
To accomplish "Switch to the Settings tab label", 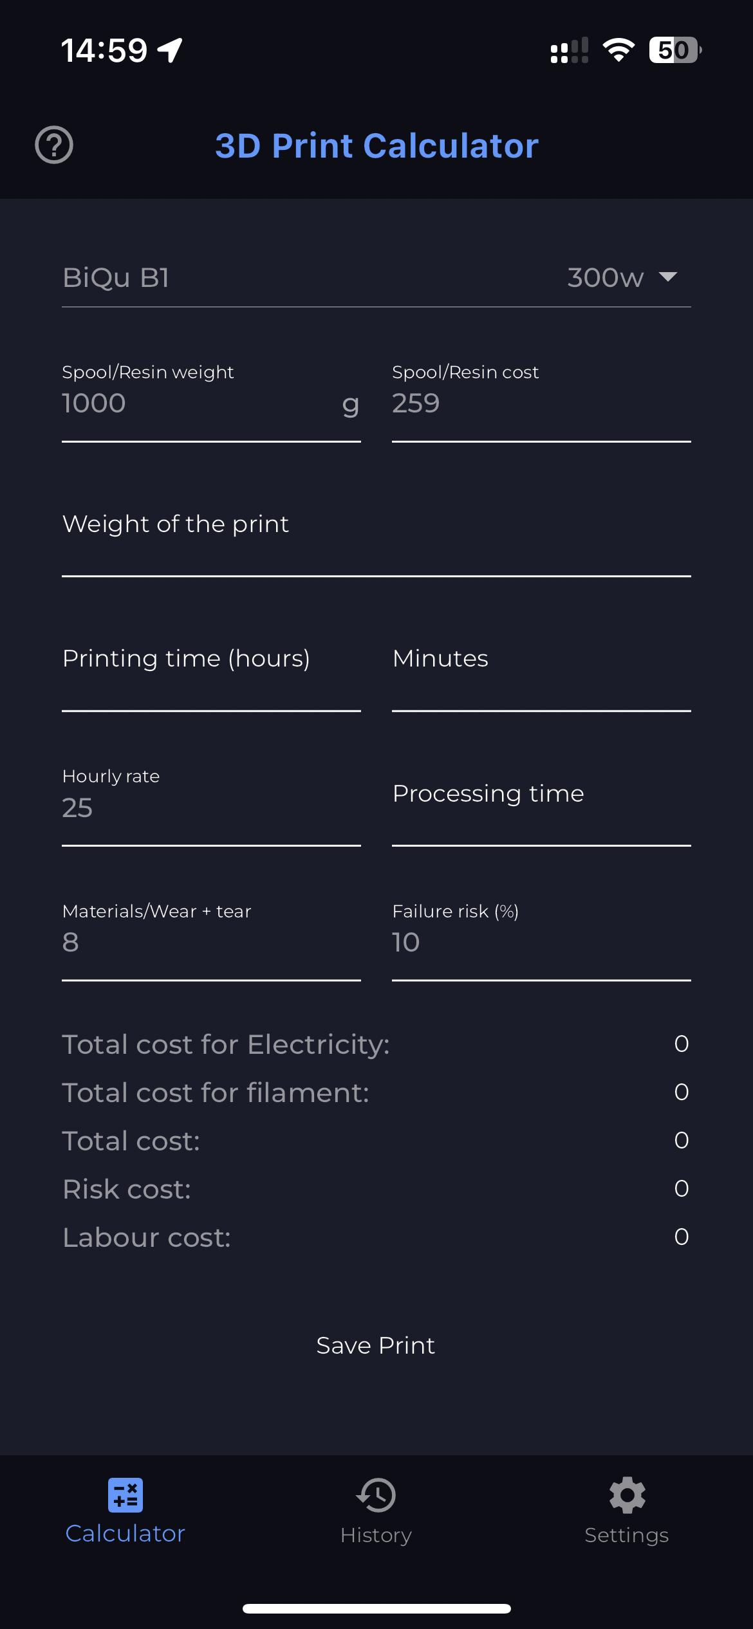I will pyautogui.click(x=627, y=1535).
